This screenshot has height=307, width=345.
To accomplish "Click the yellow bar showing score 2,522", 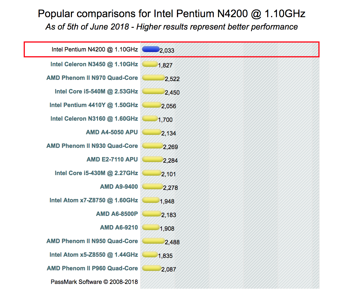I will pos(153,77).
